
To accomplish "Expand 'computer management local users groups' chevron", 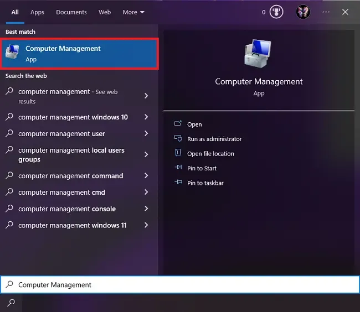I will [x=146, y=154].
